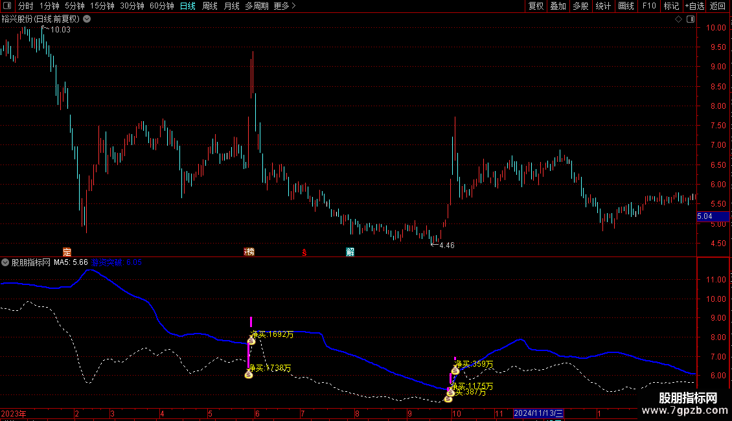Activate the 画线 drawing tools
732x421 pixels.
click(626, 6)
